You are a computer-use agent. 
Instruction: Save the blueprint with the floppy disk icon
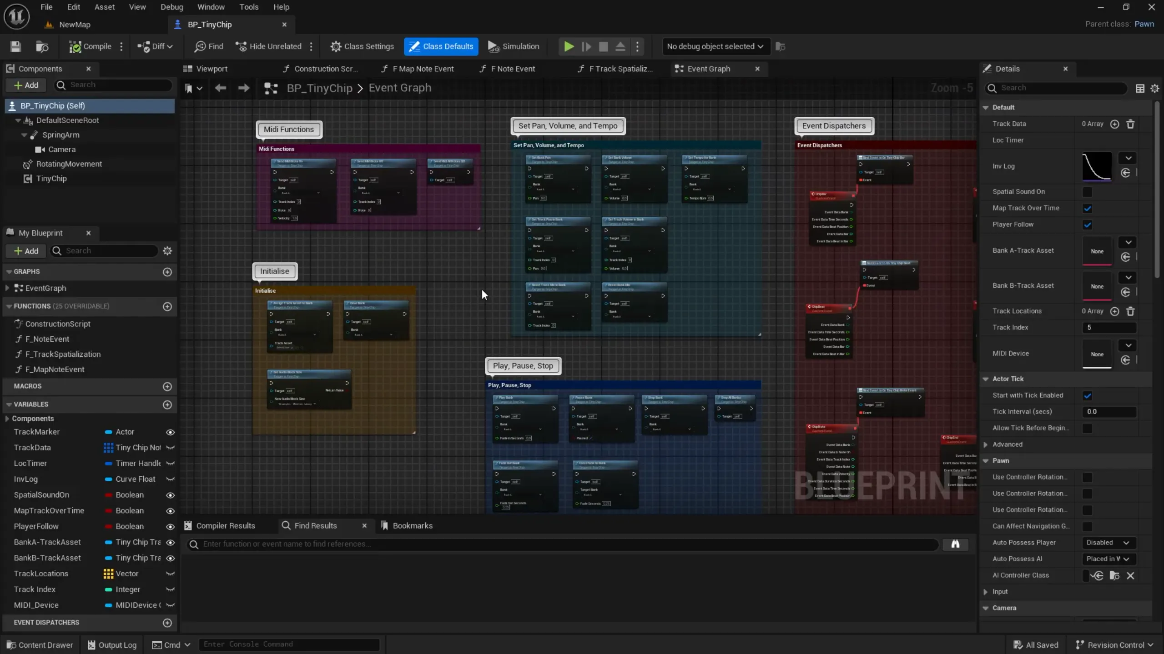click(15, 46)
